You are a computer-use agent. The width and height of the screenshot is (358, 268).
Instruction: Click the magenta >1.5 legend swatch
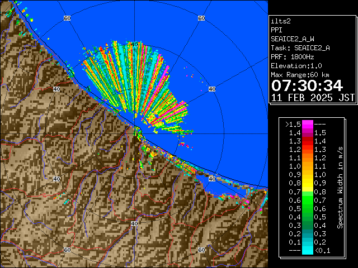point(308,125)
